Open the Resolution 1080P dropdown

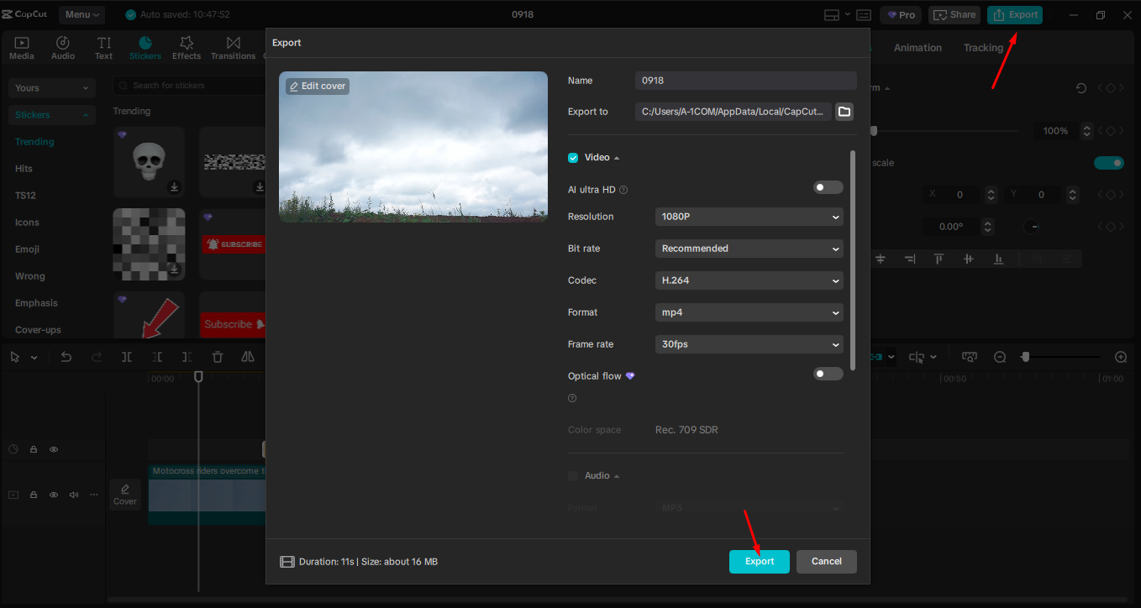pos(749,217)
